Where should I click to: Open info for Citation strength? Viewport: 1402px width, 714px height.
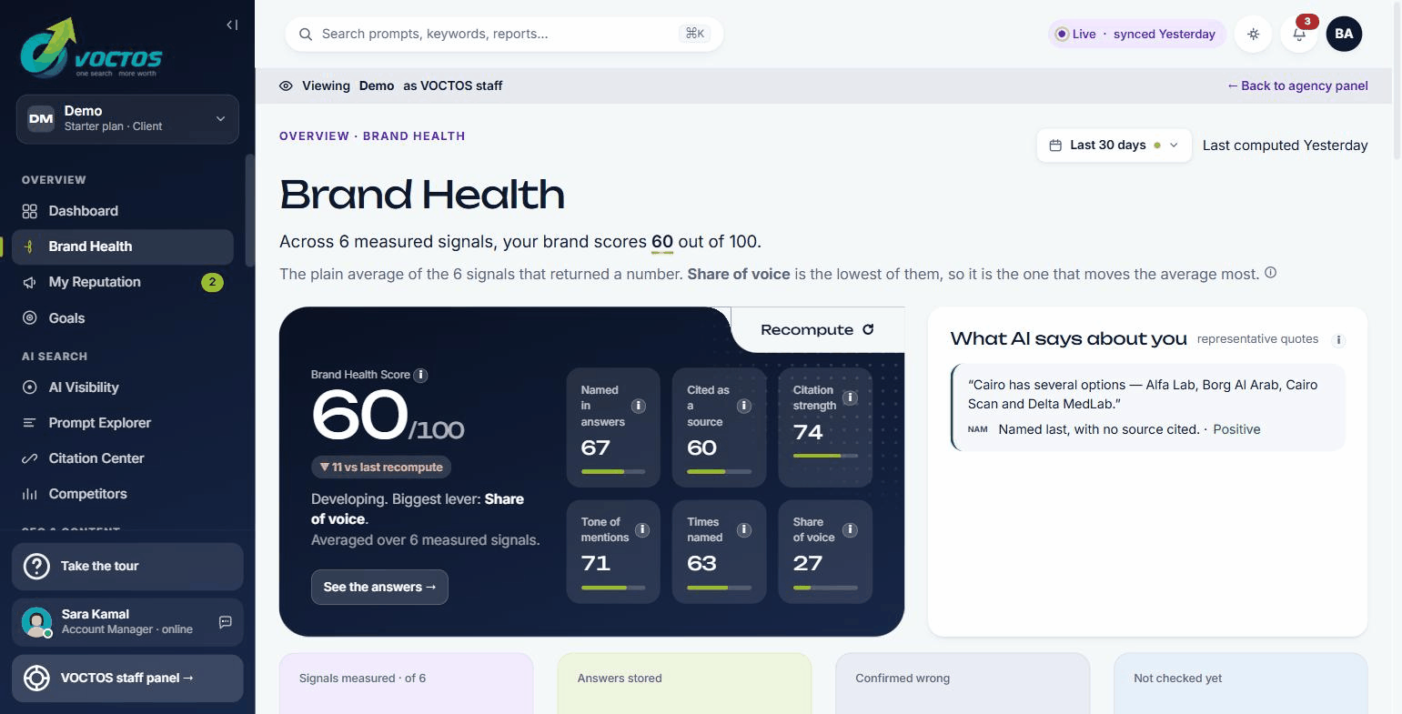click(x=850, y=397)
